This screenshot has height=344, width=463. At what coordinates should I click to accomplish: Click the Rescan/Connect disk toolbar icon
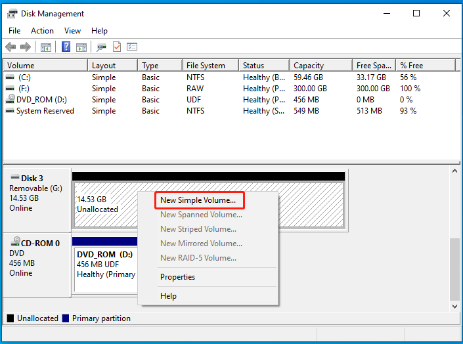(101, 47)
